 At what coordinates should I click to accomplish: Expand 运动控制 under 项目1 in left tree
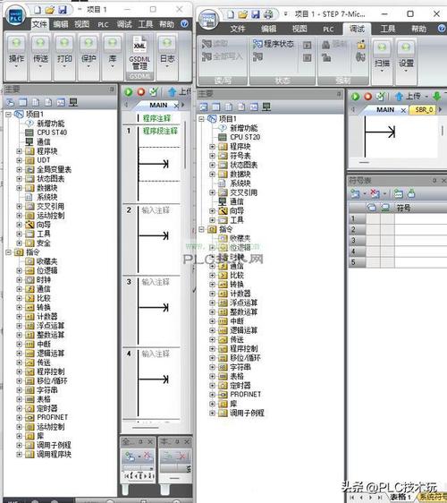click(x=19, y=215)
